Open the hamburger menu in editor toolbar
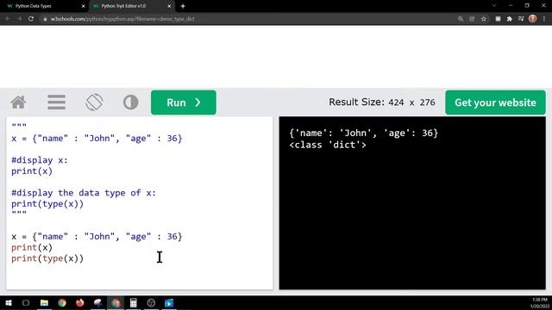Viewport: 552px width, 310px height. pos(56,102)
